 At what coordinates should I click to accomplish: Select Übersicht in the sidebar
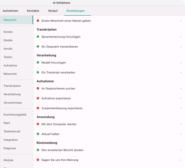16,20
